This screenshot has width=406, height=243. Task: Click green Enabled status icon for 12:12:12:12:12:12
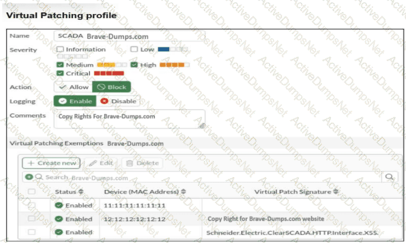[x=59, y=219]
